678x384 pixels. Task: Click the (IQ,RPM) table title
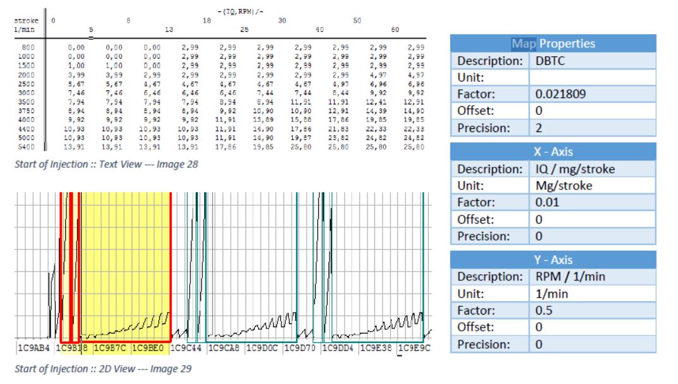coord(240,11)
